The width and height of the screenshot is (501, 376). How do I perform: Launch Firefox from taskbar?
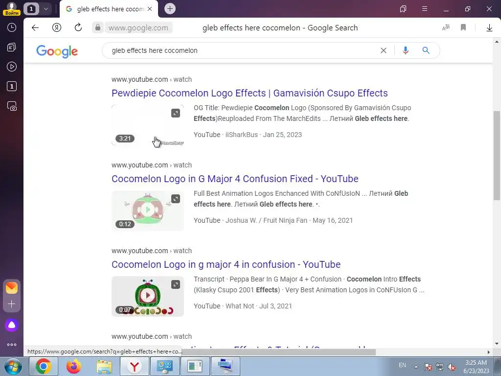pos(74,366)
